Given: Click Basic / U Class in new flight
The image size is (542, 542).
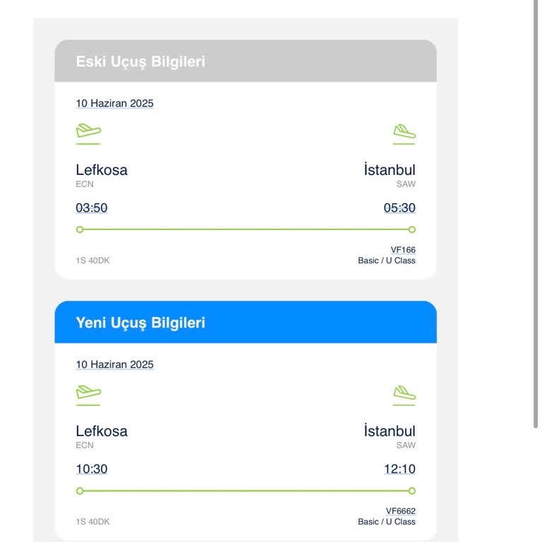Looking at the screenshot, I should pyautogui.click(x=387, y=522).
